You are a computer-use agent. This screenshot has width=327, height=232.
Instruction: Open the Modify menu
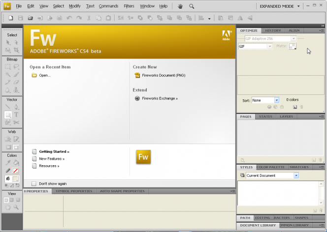pyautogui.click(x=75, y=6)
